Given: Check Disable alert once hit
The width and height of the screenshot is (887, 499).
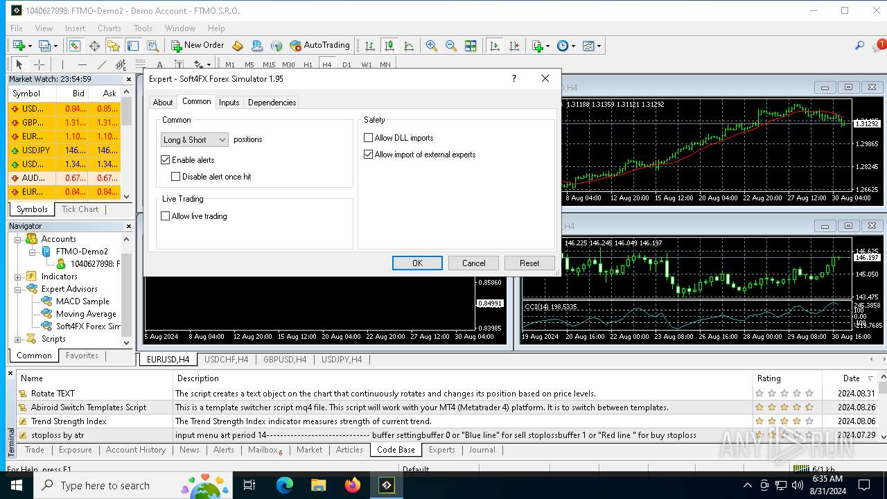Looking at the screenshot, I should coord(176,177).
